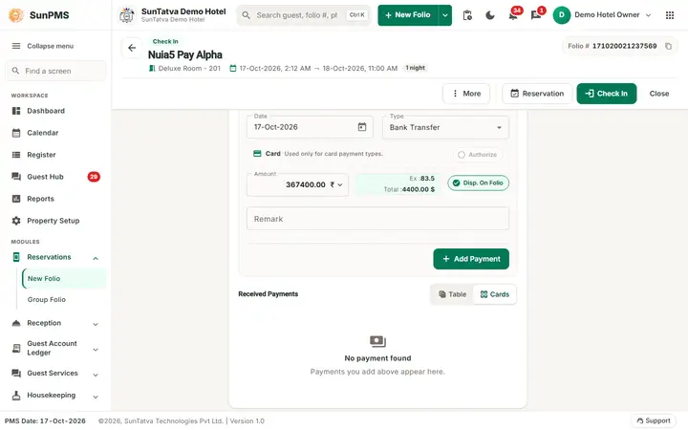The height and width of the screenshot is (430, 688).
Task: Open the More options menu
Action: tap(466, 94)
